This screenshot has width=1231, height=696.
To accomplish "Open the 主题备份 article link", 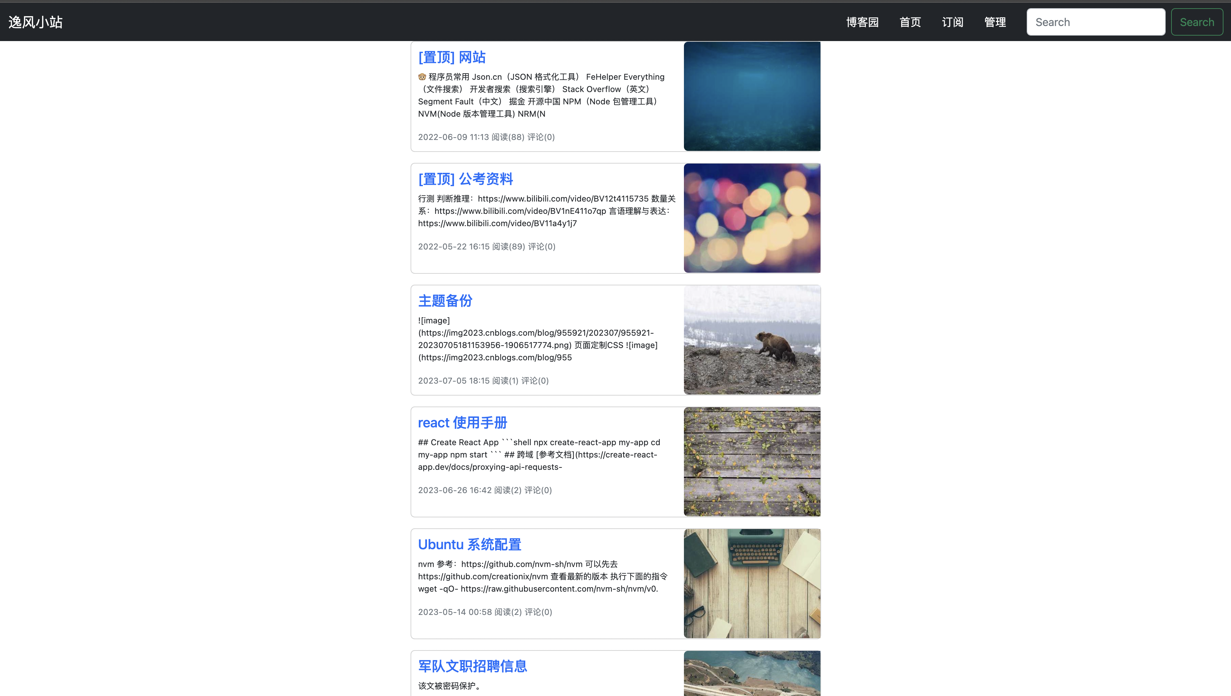I will pyautogui.click(x=445, y=301).
